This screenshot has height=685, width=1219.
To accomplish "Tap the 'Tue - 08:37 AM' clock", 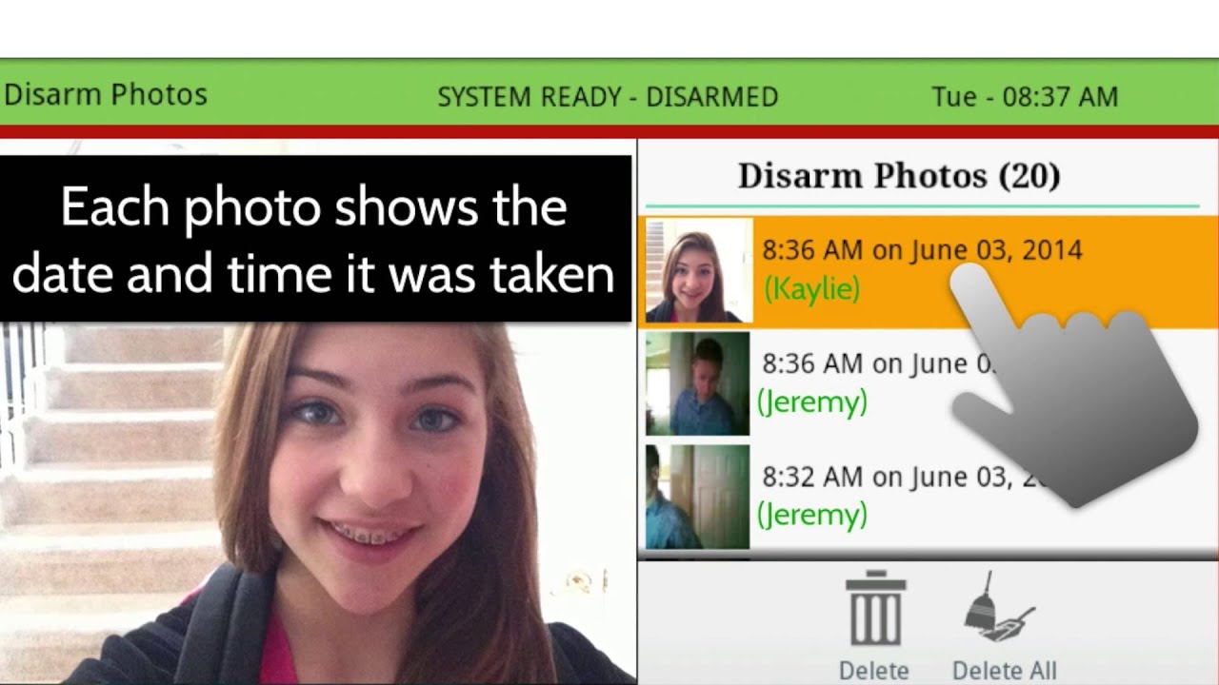I will click(x=1025, y=97).
